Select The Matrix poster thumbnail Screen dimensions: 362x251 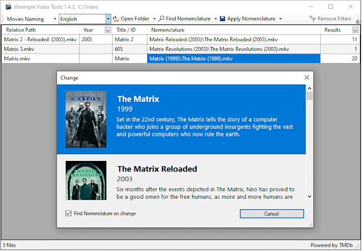pos(86,119)
